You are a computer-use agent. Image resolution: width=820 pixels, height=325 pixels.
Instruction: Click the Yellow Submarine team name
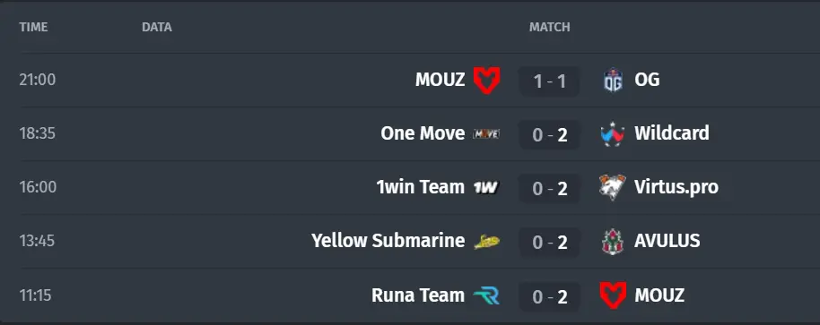point(388,241)
